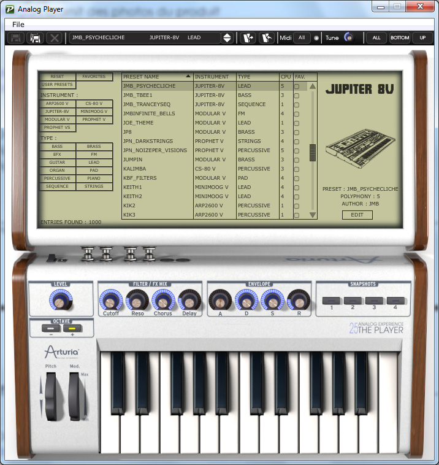Screen dimensions: 439x465
Task: Click the Chorus FX mix knob
Action: [163, 300]
